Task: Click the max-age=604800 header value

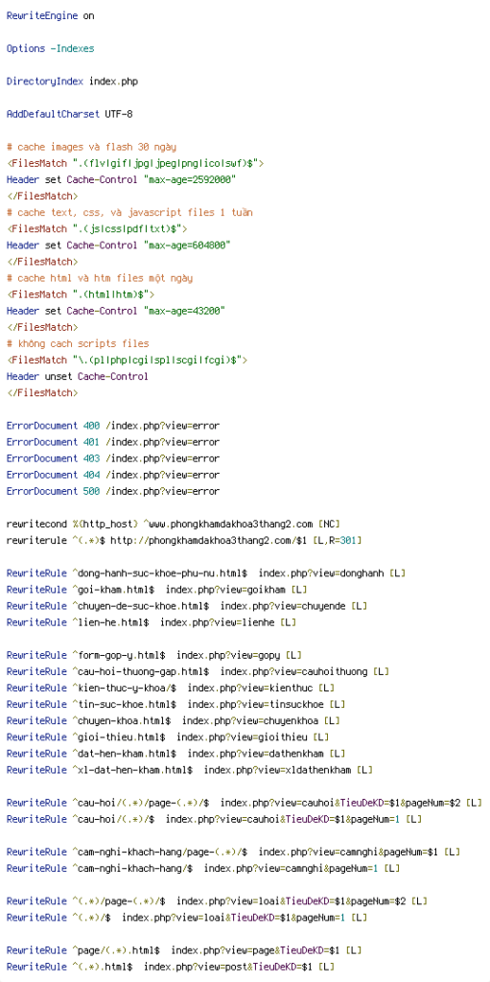Action: point(187,245)
